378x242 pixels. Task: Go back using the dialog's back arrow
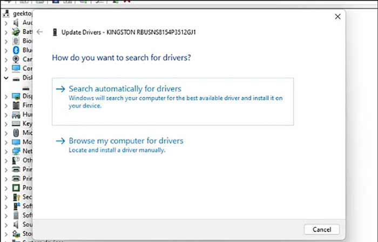39,32
